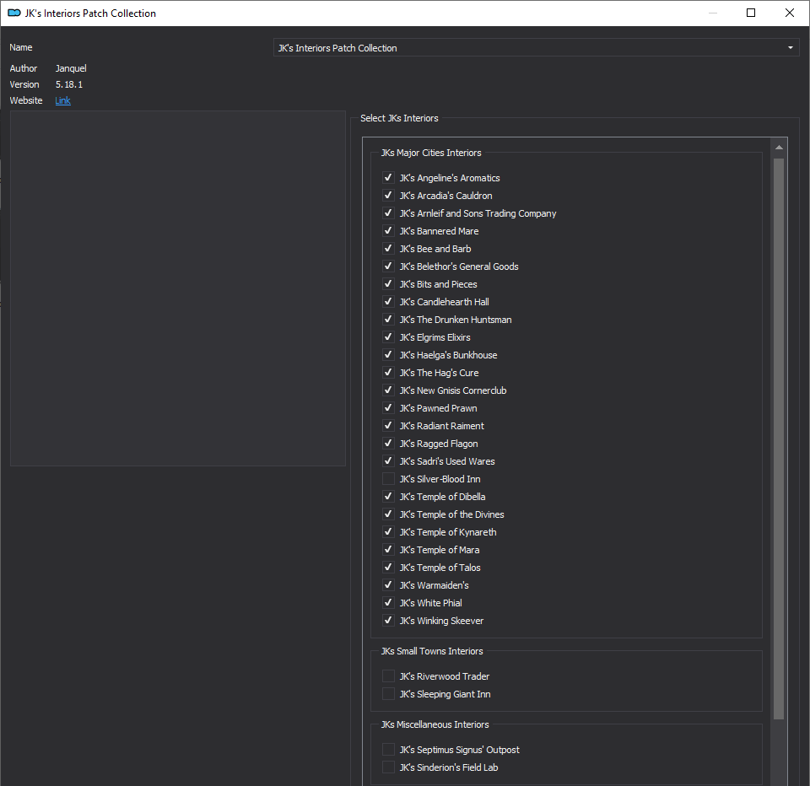Check JK's Sleeping Giant Inn
This screenshot has height=786, width=810.
tap(388, 693)
